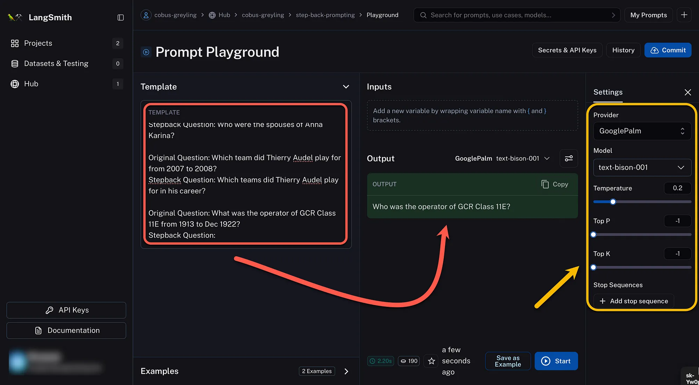Click the plus button to add prompt

click(x=684, y=15)
